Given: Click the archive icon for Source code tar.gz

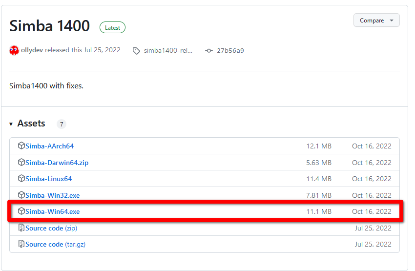Looking at the screenshot, I should pyautogui.click(x=21, y=244).
